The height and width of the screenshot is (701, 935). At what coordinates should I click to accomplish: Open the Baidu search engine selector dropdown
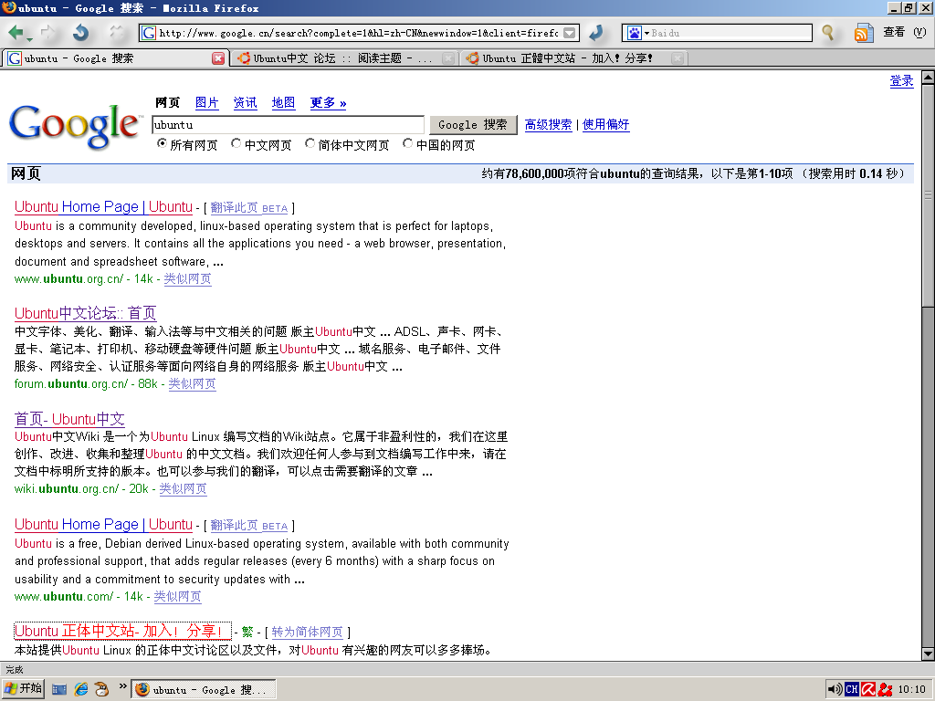[636, 33]
